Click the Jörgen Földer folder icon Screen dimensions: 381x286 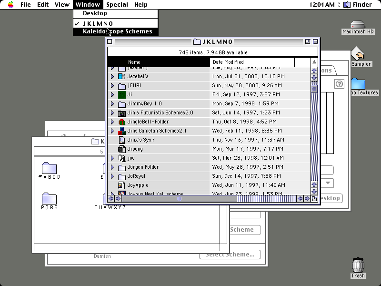click(121, 167)
